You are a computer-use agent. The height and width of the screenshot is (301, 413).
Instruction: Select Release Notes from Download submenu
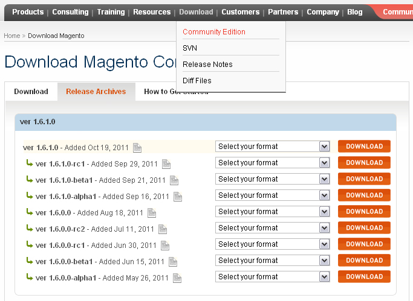207,65
